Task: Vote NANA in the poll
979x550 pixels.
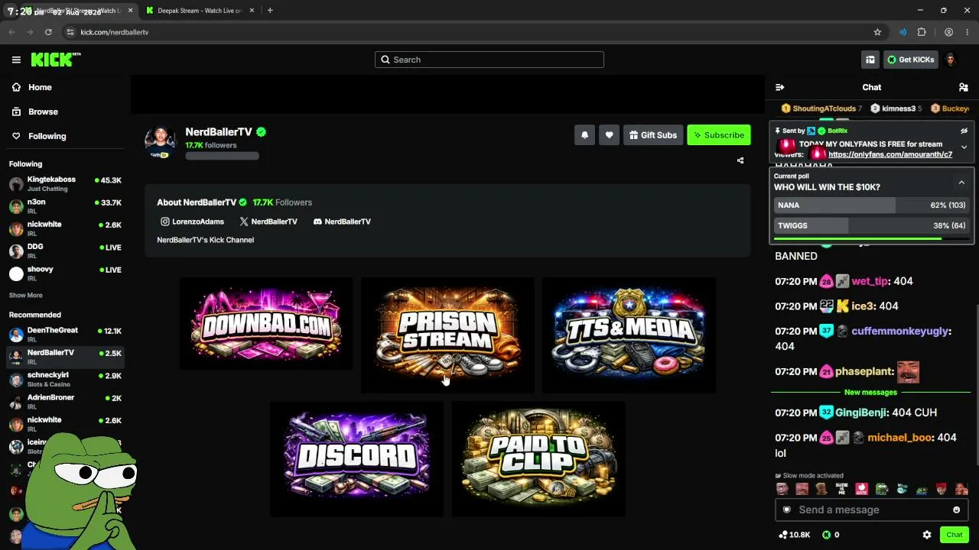Action: click(x=871, y=205)
